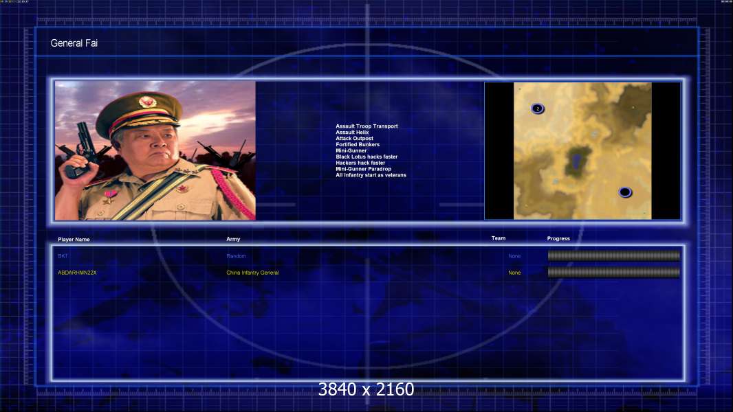Screen dimensions: 733x412
Task: Click the 'Team' column header
Action: tap(499, 238)
